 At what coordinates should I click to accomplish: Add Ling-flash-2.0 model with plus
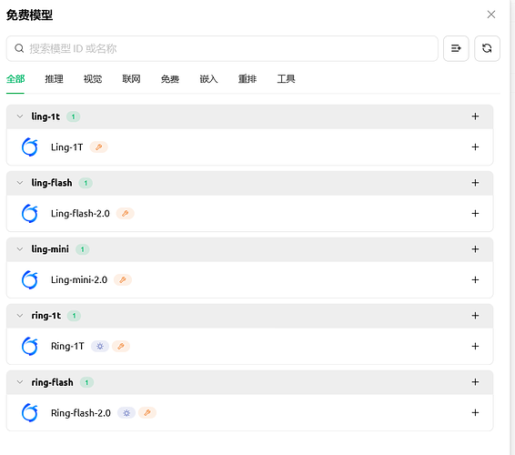click(x=475, y=213)
